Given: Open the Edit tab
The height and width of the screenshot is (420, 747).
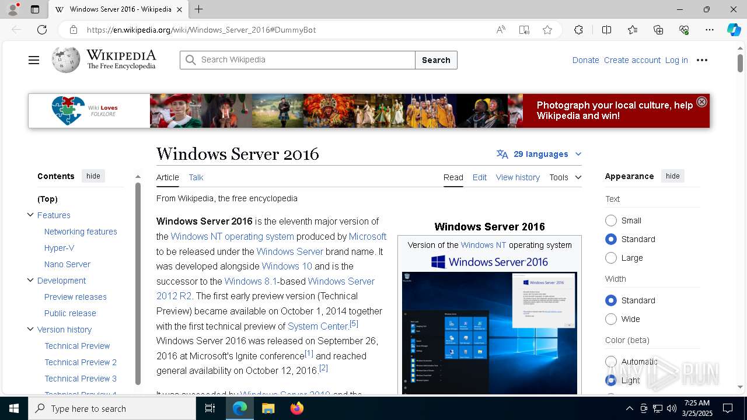Looking at the screenshot, I should [480, 177].
